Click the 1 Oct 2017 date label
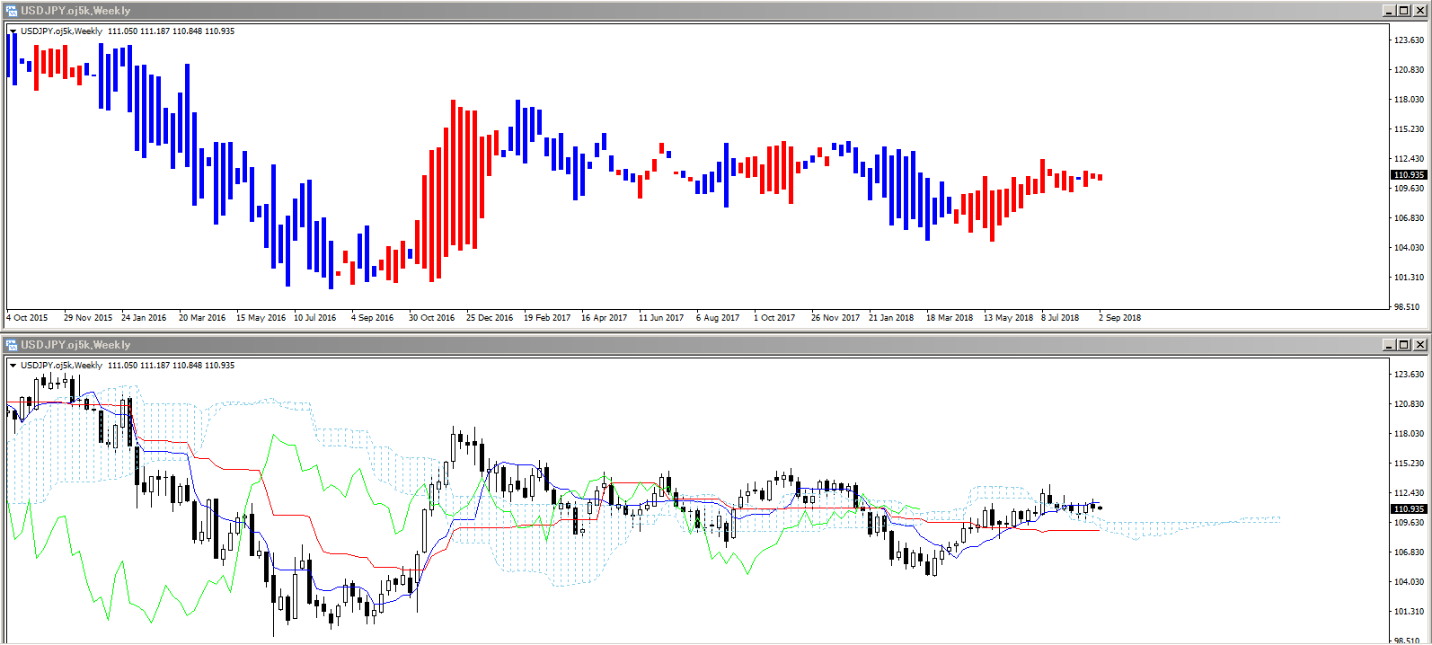This screenshot has width=1432, height=645. (774, 318)
